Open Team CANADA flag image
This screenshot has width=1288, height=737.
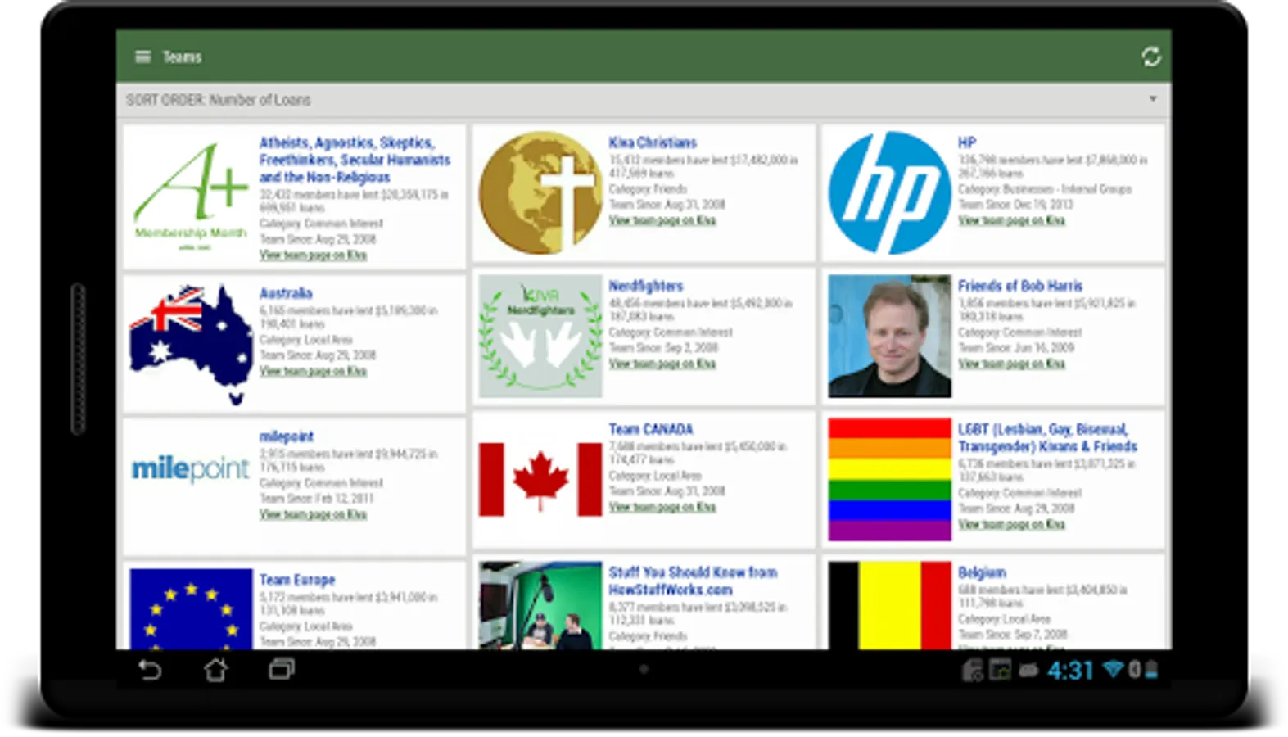click(x=540, y=480)
